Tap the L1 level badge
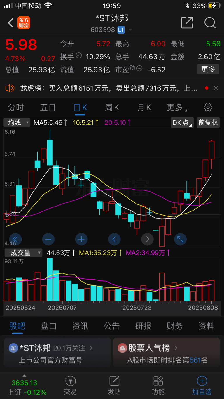Image resolution: width=224 pixels, height=399 pixels. coord(121,30)
